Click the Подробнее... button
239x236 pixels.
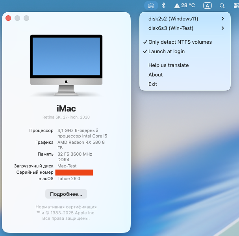coord(66,194)
